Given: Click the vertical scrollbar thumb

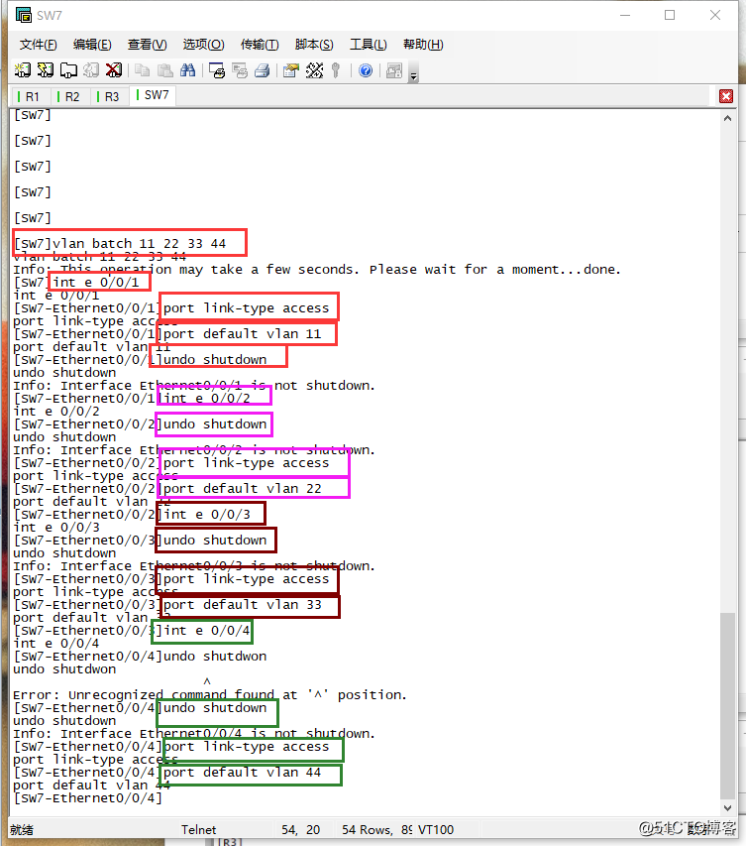Looking at the screenshot, I should tap(728, 706).
